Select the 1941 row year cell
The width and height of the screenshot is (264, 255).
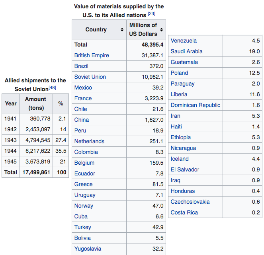(x=11, y=119)
